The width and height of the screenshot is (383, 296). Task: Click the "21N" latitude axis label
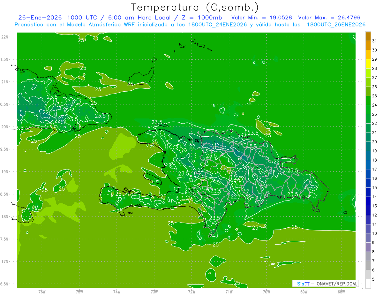(5, 82)
